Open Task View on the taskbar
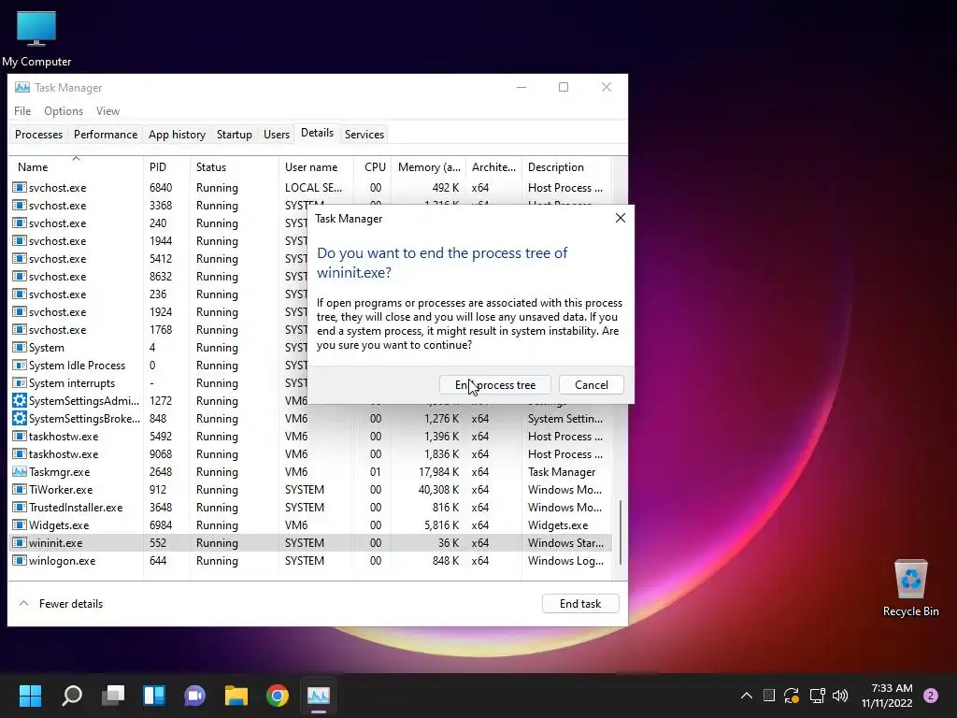957x718 pixels. [x=113, y=696]
